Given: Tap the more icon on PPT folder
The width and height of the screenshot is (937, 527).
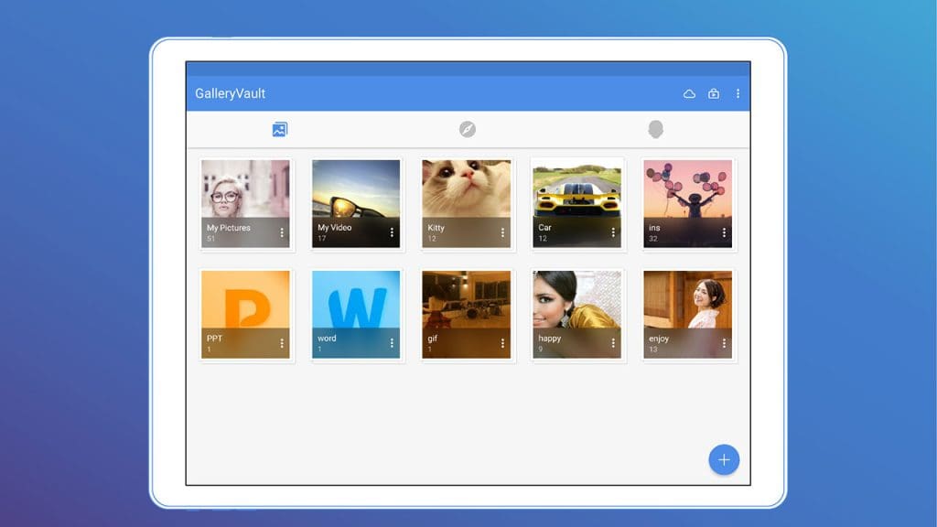Looking at the screenshot, I should [x=282, y=343].
